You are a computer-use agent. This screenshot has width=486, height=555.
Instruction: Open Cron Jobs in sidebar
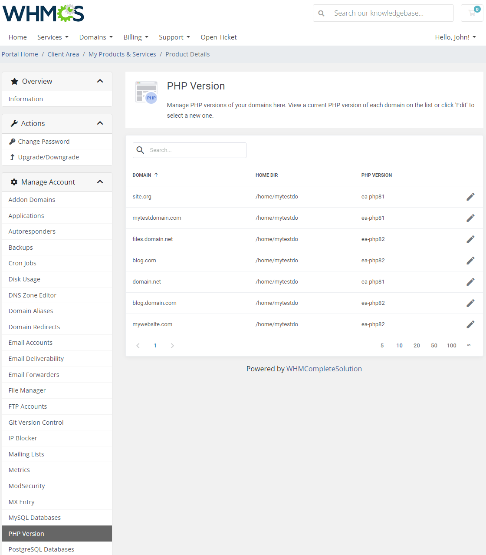(x=57, y=263)
